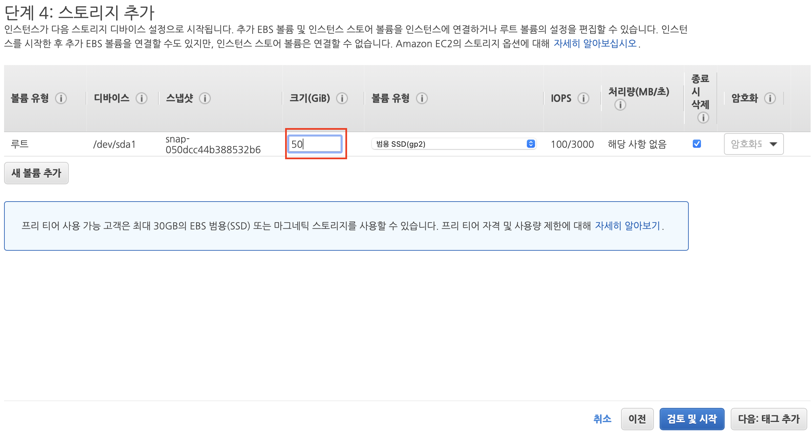Click info icon beside IOPS header
The width and height of the screenshot is (812, 435).
[583, 98]
